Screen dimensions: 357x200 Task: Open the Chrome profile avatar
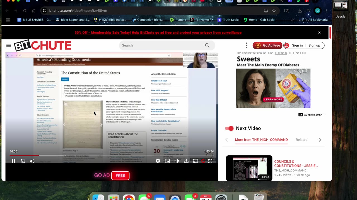click(317, 11)
